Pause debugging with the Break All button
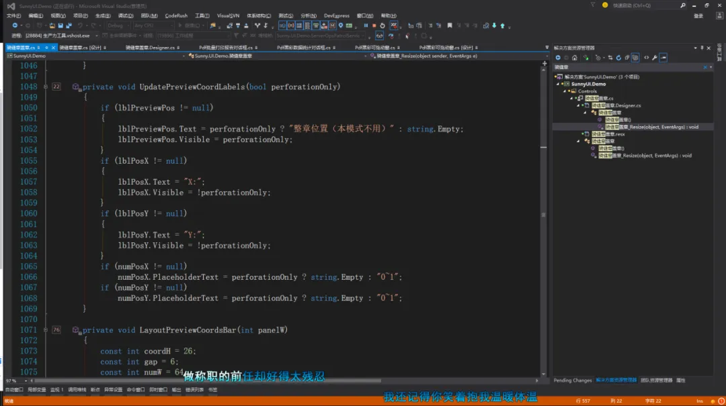The width and height of the screenshot is (726, 406). 366,26
